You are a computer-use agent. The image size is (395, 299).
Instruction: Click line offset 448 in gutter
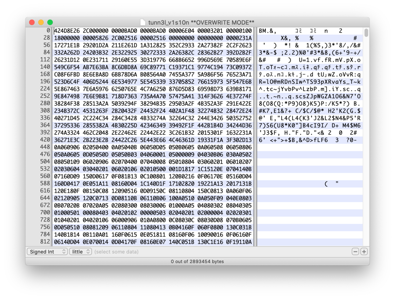45,147
